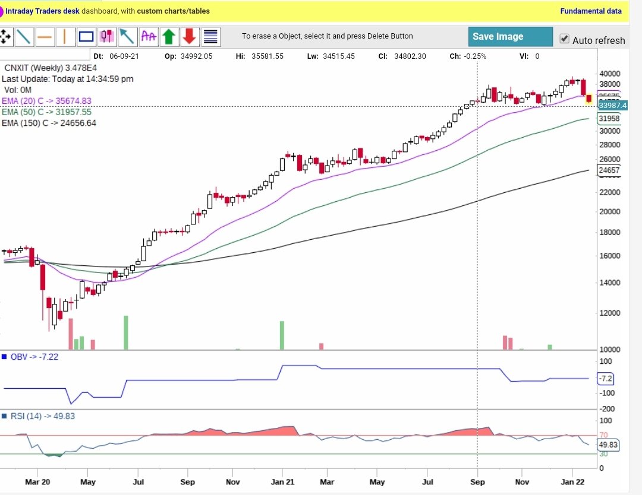Select the diagonal arrow annotation tool
This screenshot has height=495, width=642.
tap(127, 37)
